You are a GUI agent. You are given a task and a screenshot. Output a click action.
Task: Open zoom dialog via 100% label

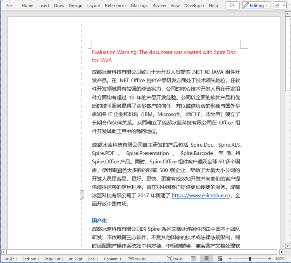[x=280, y=259]
